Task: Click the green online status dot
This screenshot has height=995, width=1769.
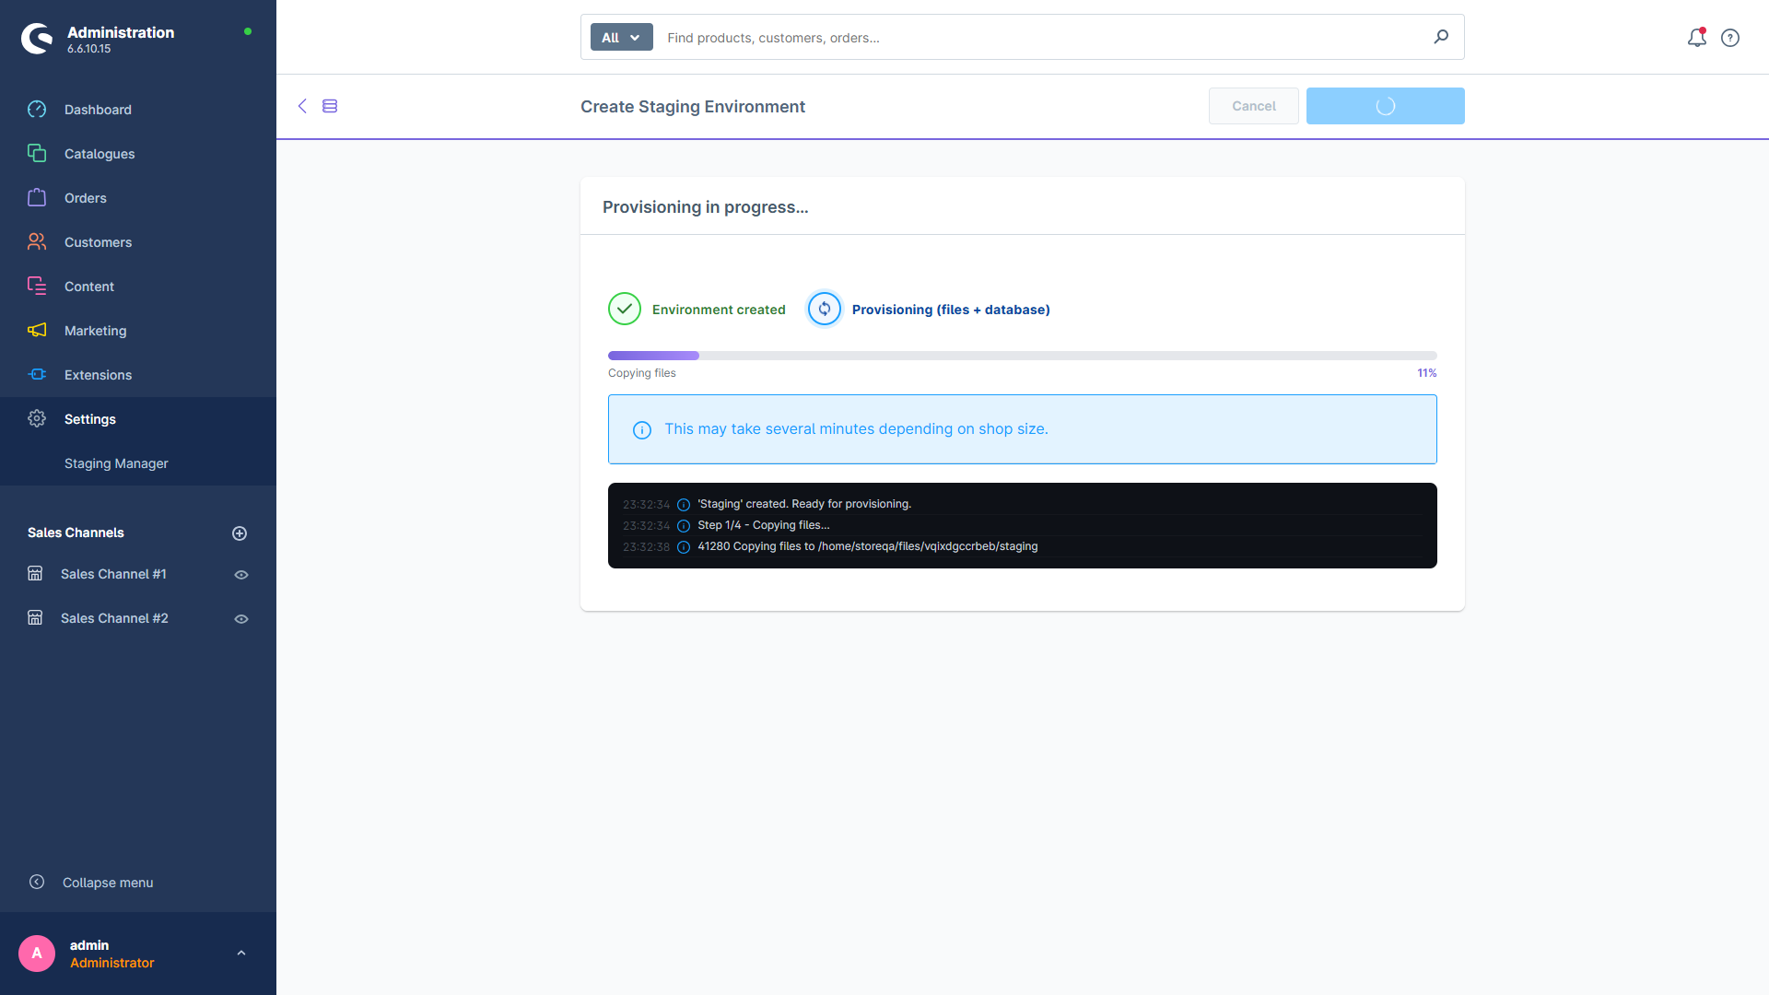Action: click(x=248, y=31)
